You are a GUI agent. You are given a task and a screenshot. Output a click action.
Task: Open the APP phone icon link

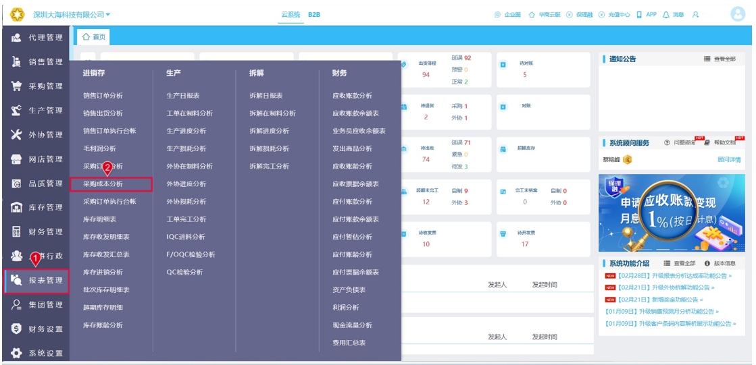647,15
